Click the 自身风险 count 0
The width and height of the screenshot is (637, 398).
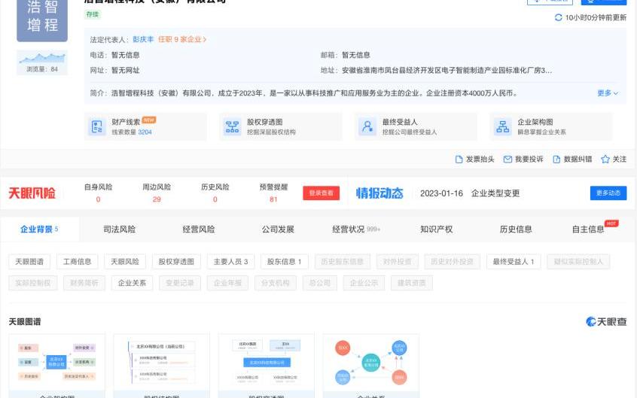click(98, 199)
